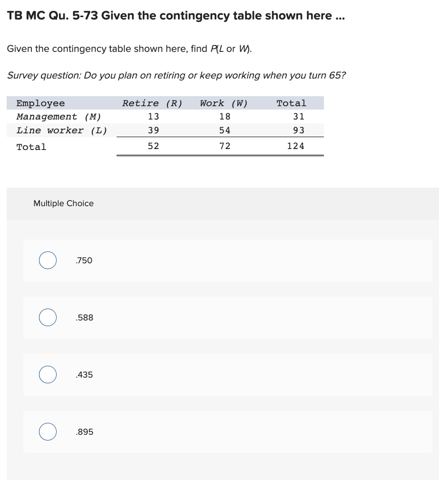Click the .435 answer label text
The height and width of the screenshot is (480, 439).
(x=83, y=374)
